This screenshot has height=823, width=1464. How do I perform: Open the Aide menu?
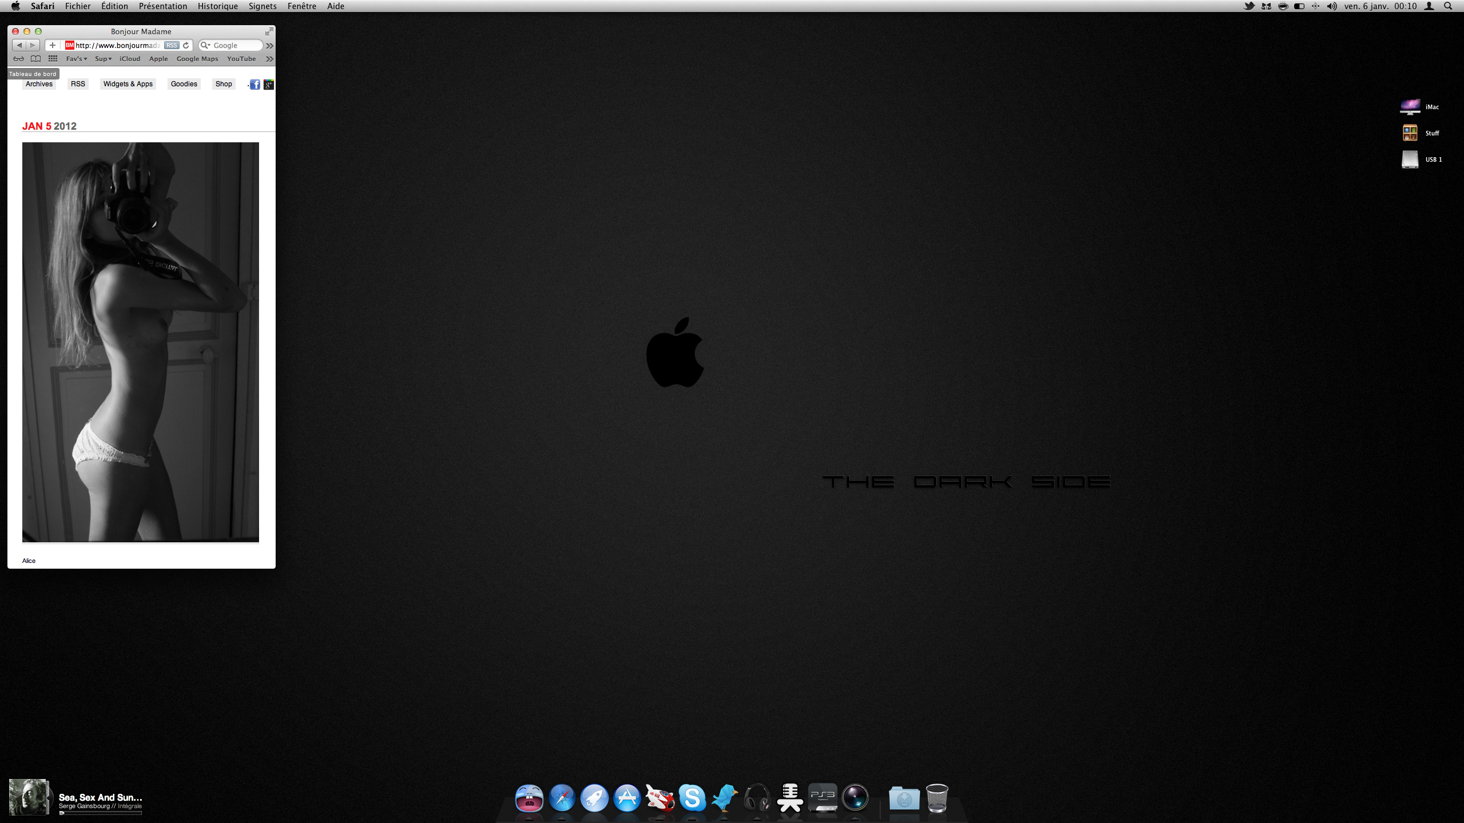pyautogui.click(x=336, y=6)
